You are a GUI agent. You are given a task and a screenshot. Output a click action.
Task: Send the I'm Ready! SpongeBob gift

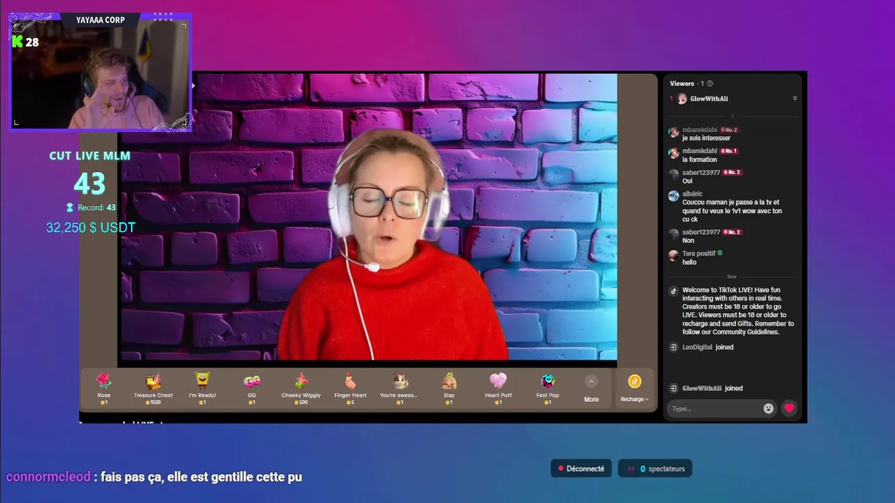point(202,388)
